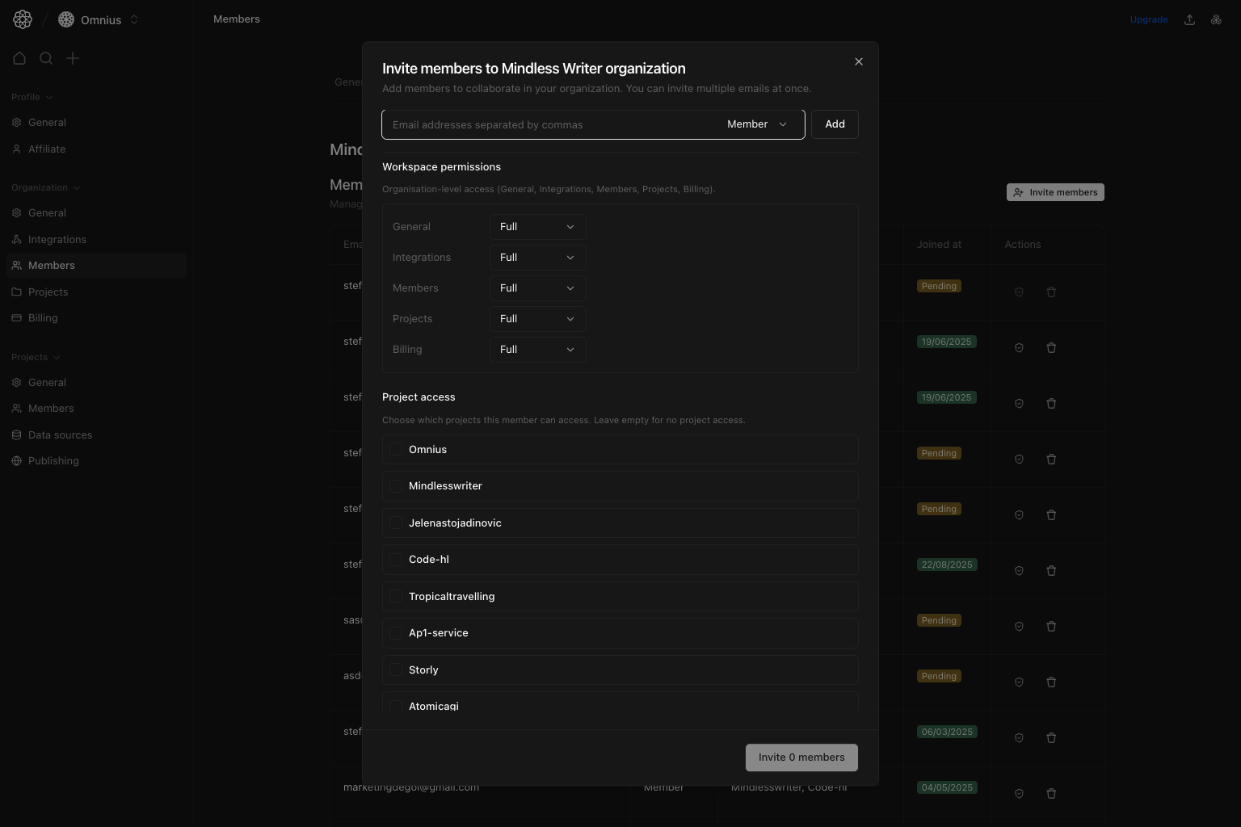Click the Billing icon under Organization
Screen dimensions: 1241x827
tap(17, 317)
